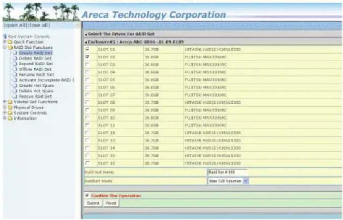Expand the Quick Function tree node

[5, 42]
